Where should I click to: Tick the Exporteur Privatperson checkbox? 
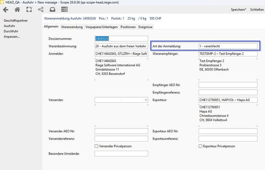pyautogui.click(x=200, y=146)
